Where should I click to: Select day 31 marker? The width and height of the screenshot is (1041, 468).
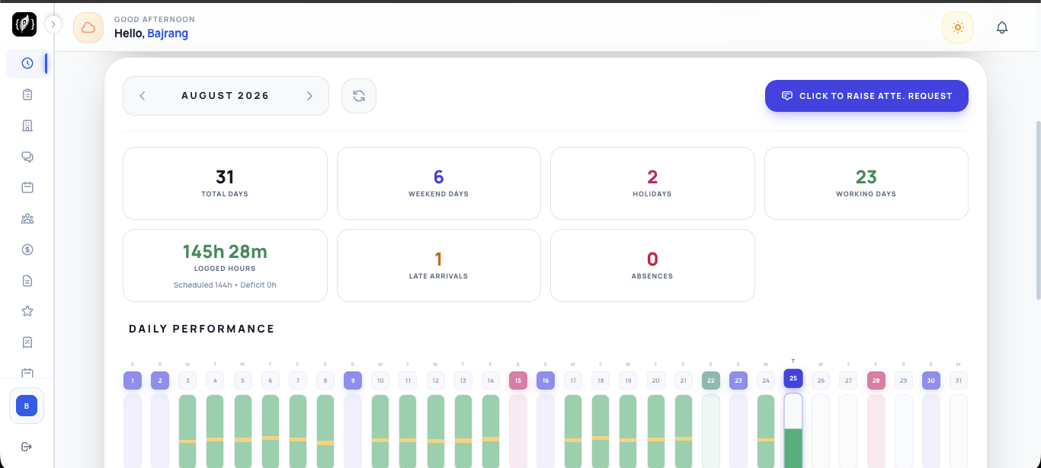(959, 380)
